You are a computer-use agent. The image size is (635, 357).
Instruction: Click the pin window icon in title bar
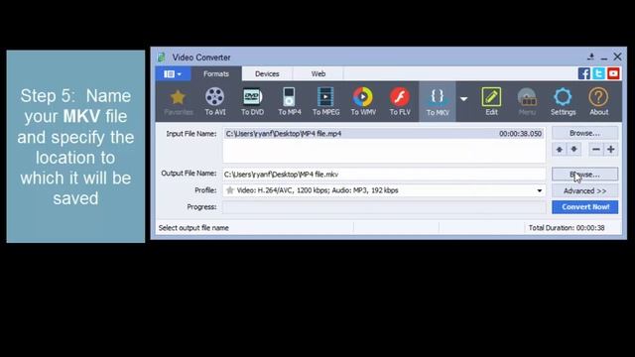coord(591,57)
